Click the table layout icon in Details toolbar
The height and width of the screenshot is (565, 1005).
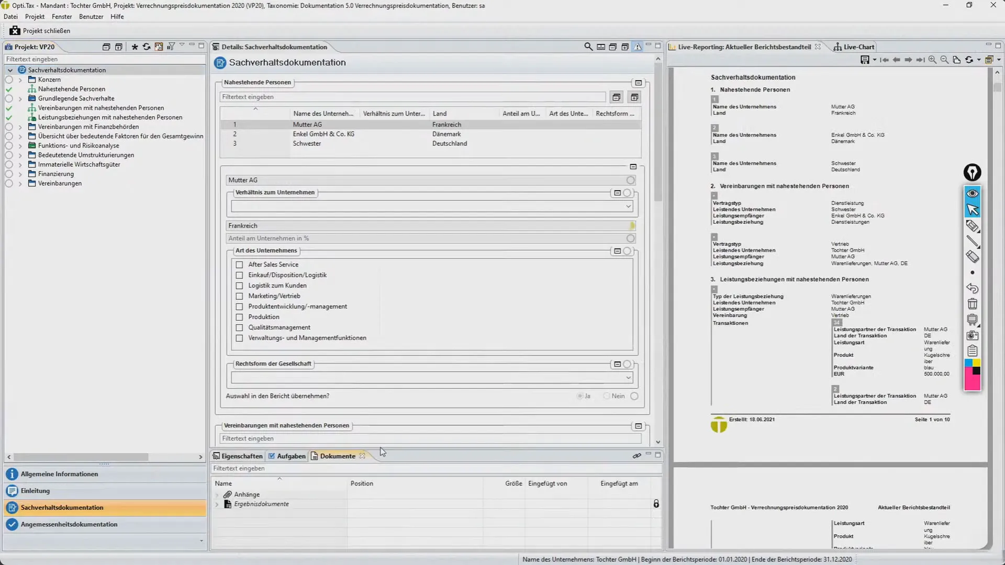(x=601, y=47)
